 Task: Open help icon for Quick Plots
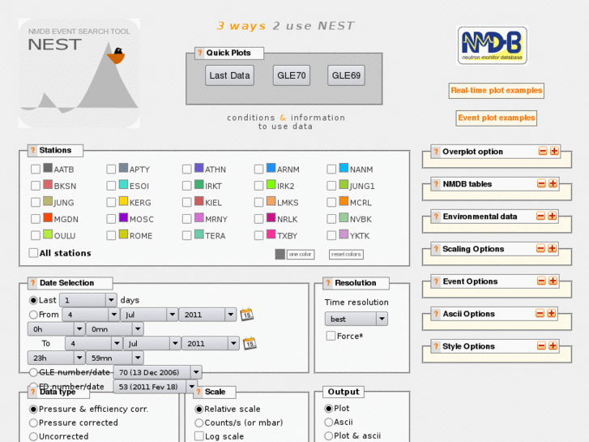(x=200, y=53)
